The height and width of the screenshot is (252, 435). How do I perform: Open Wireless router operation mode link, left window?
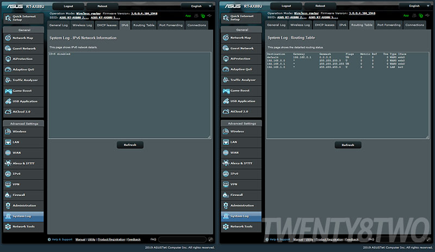point(89,14)
